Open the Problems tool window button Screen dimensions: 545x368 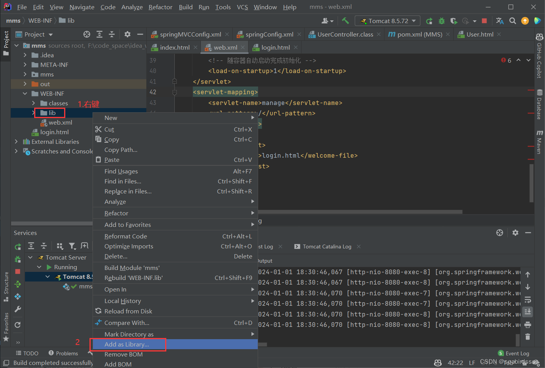click(63, 353)
